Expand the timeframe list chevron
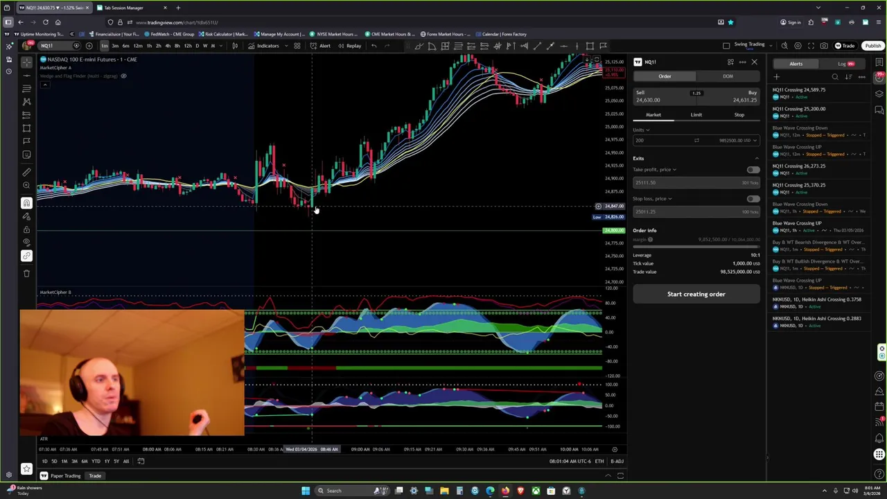Screen dimensions: 887x499 pos(221,46)
